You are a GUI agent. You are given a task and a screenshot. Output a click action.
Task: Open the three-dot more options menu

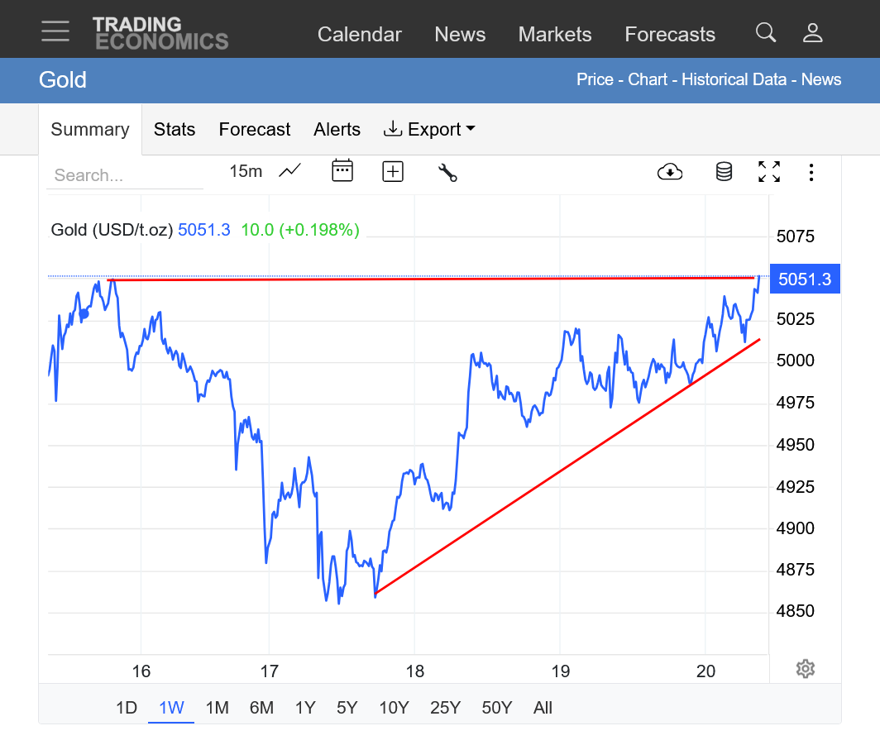[x=811, y=171]
